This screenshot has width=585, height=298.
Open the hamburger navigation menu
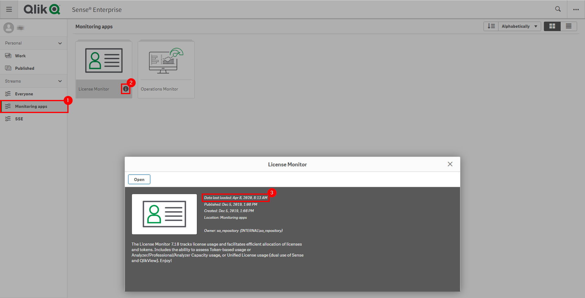coord(9,9)
